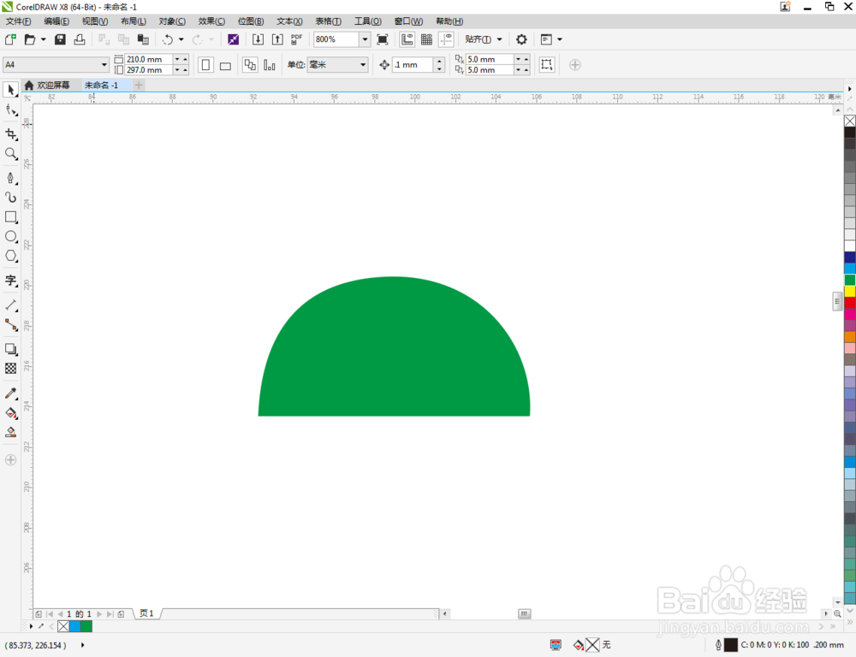Toggle Show rulers button
This screenshot has height=657, width=856.
(407, 39)
